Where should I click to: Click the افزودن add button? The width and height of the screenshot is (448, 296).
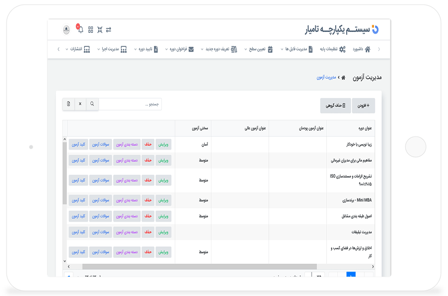pos(363,106)
